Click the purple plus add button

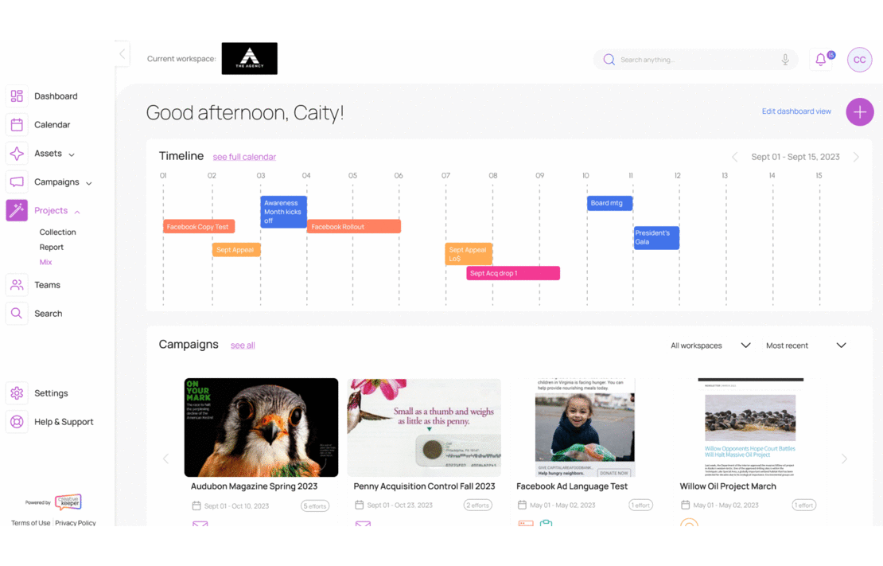(x=859, y=112)
